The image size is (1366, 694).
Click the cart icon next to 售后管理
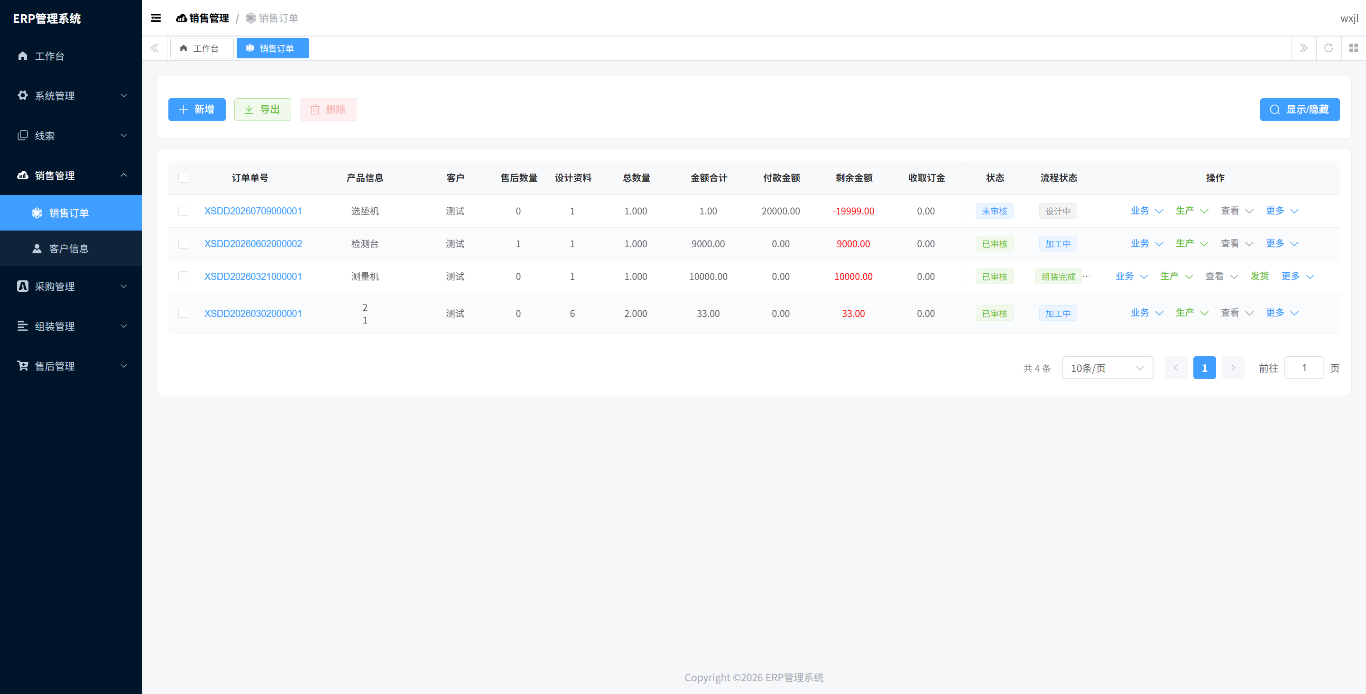pyautogui.click(x=22, y=366)
